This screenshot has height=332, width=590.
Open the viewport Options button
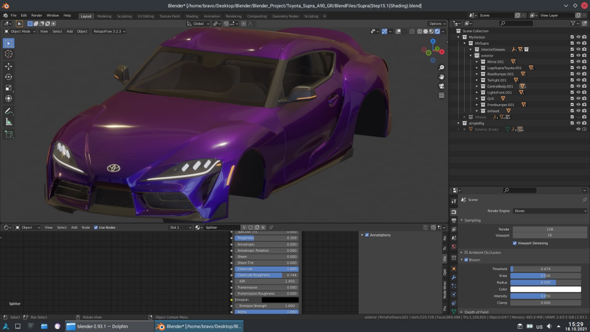[437, 24]
